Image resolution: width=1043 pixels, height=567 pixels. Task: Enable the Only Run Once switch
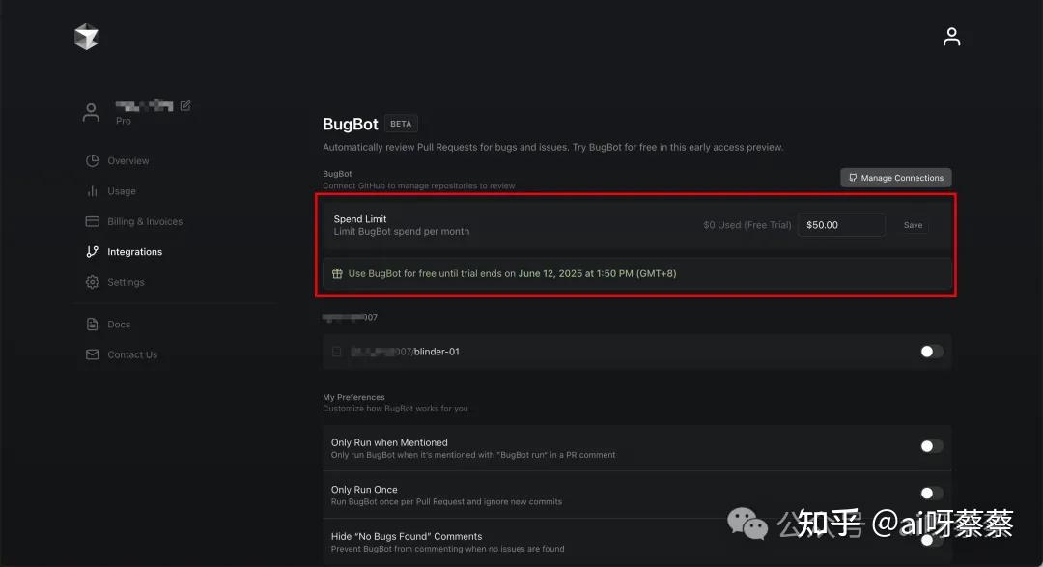(x=931, y=494)
